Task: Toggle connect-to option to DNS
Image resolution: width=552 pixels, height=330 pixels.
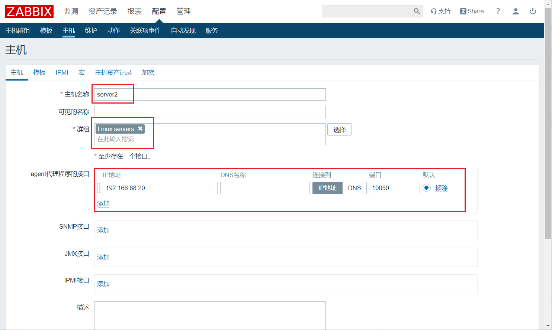Action: point(354,188)
